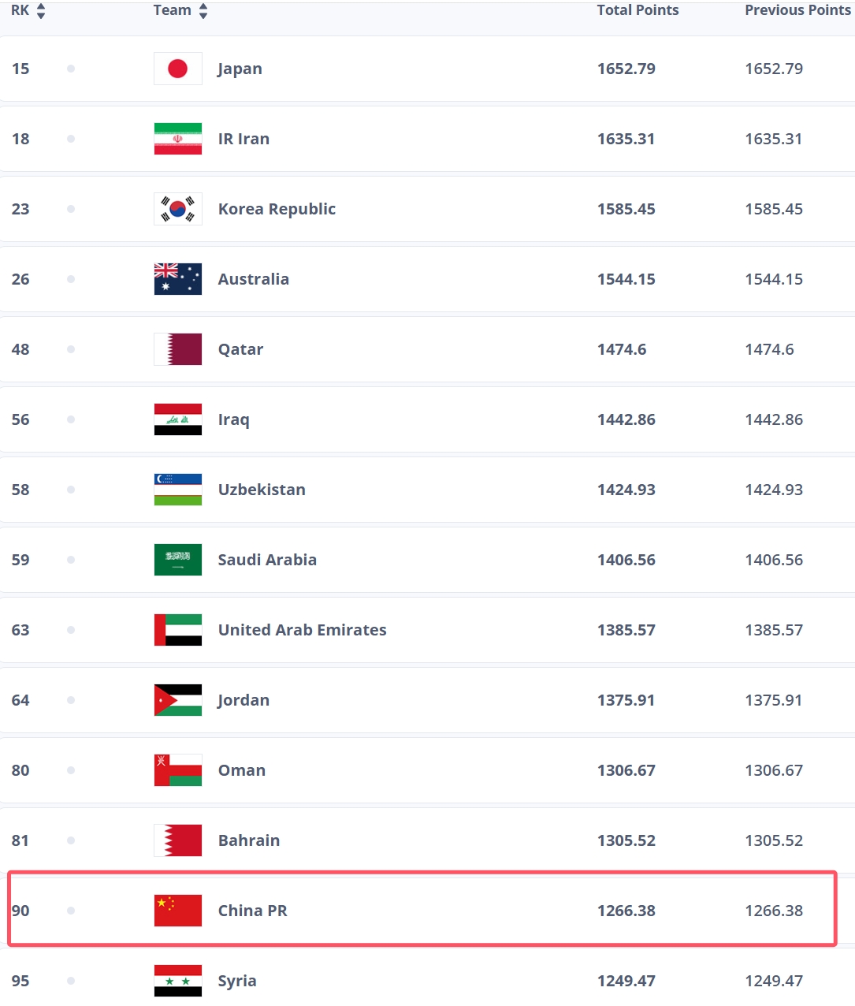
Task: Open the Jordan team link
Action: click(243, 700)
